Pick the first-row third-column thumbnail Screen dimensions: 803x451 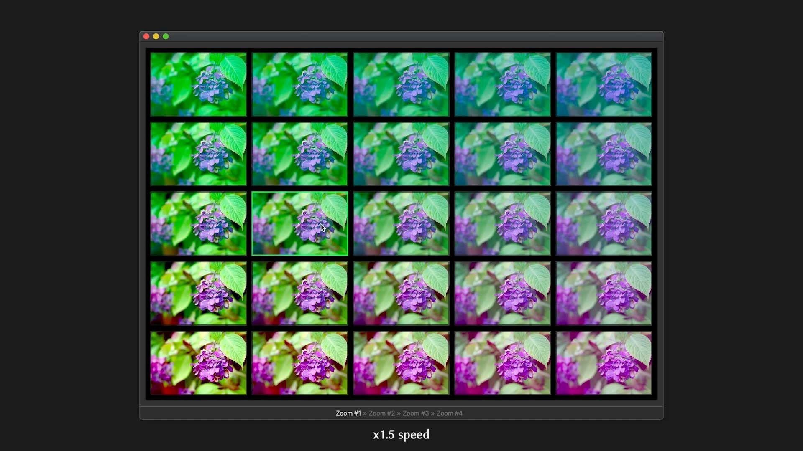tap(401, 84)
